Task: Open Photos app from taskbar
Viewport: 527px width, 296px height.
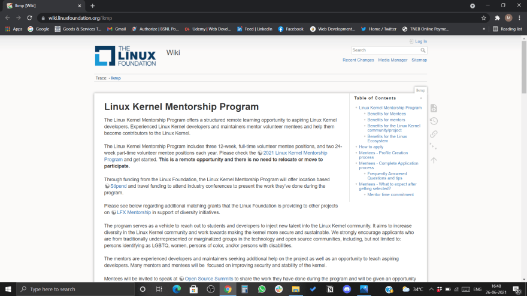Action: pos(364,289)
